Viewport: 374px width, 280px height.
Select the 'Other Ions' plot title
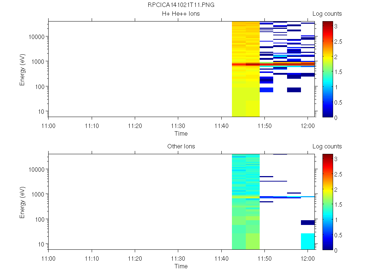(181, 146)
